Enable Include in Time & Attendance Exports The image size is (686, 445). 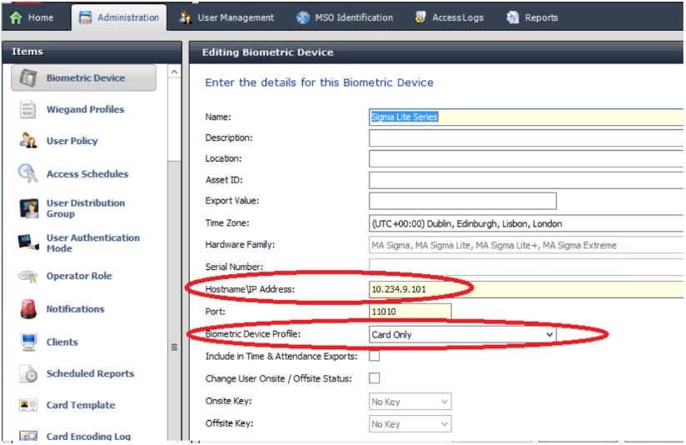point(375,357)
